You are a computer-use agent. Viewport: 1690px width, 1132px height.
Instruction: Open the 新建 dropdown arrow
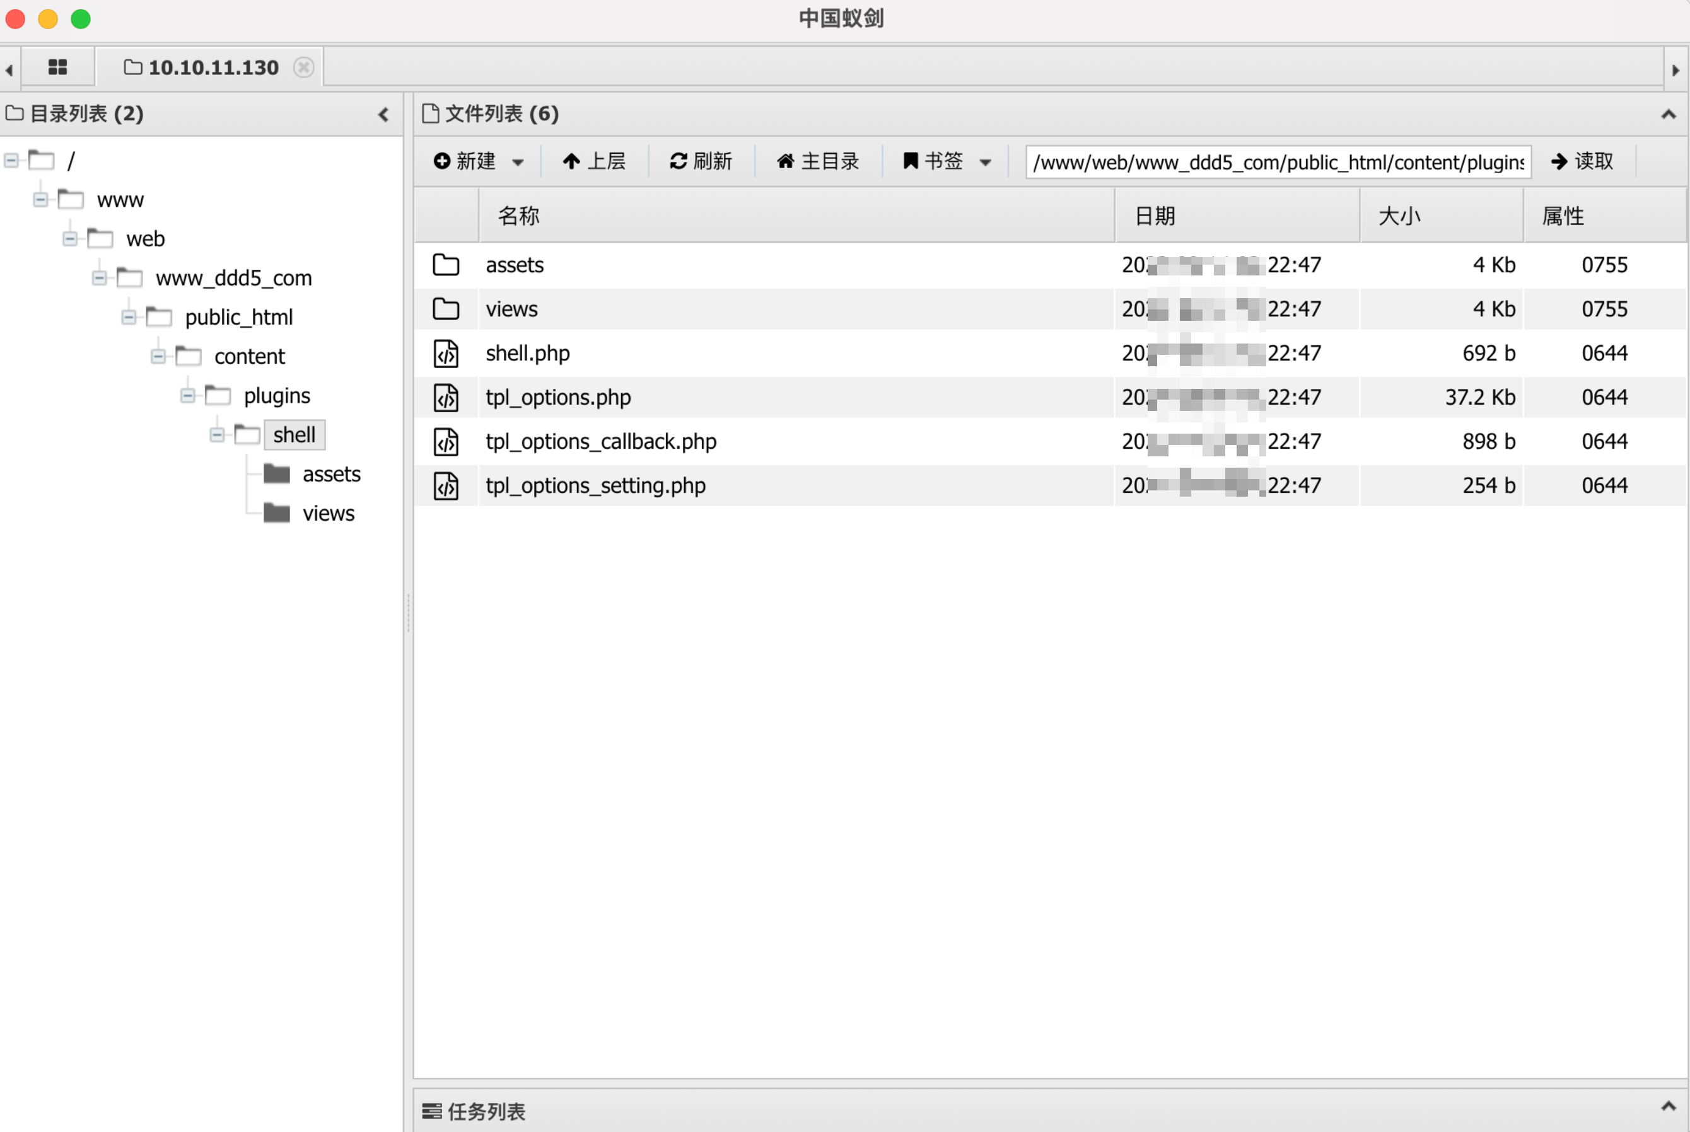click(518, 163)
